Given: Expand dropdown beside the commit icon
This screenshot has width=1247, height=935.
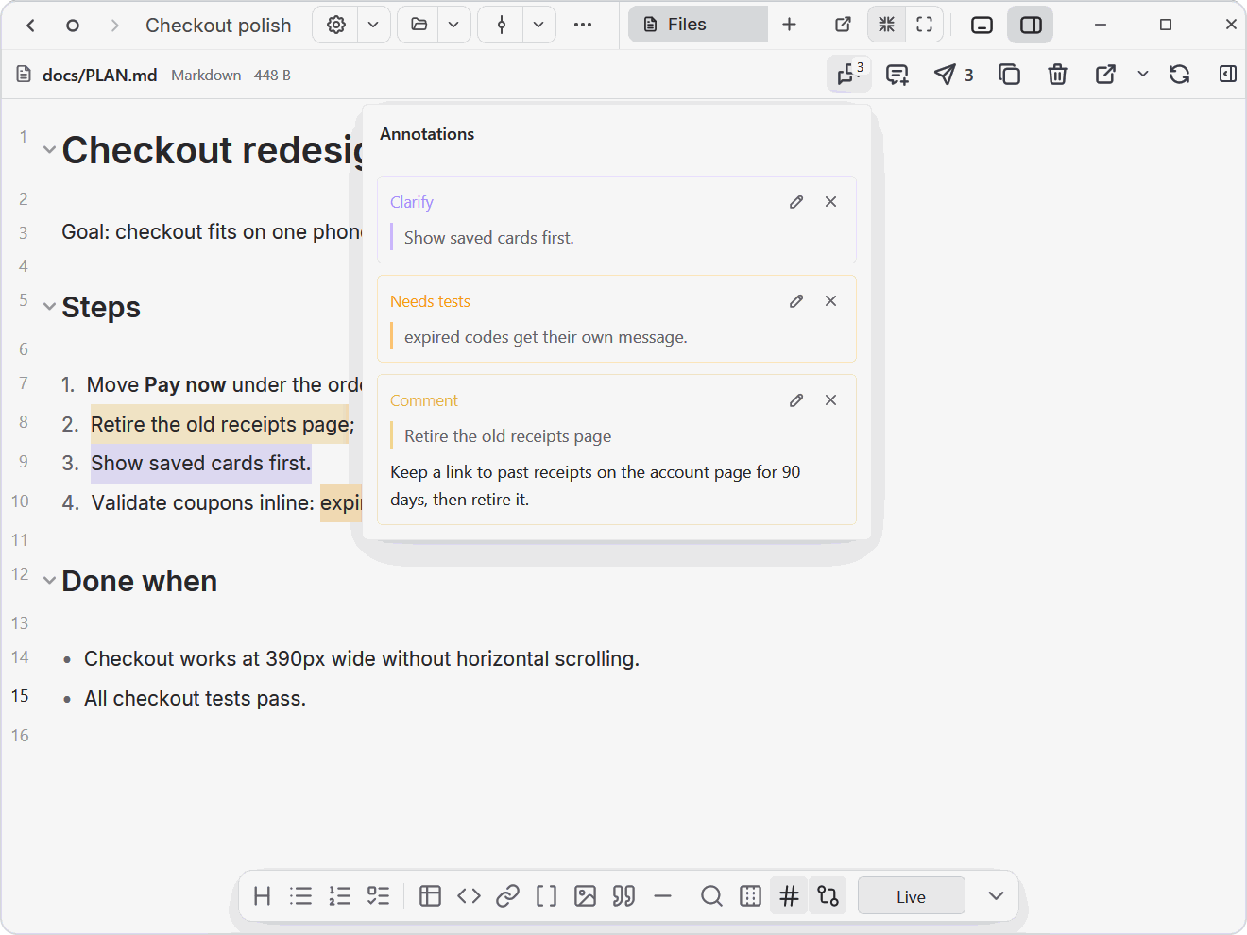Looking at the screenshot, I should (x=538, y=25).
